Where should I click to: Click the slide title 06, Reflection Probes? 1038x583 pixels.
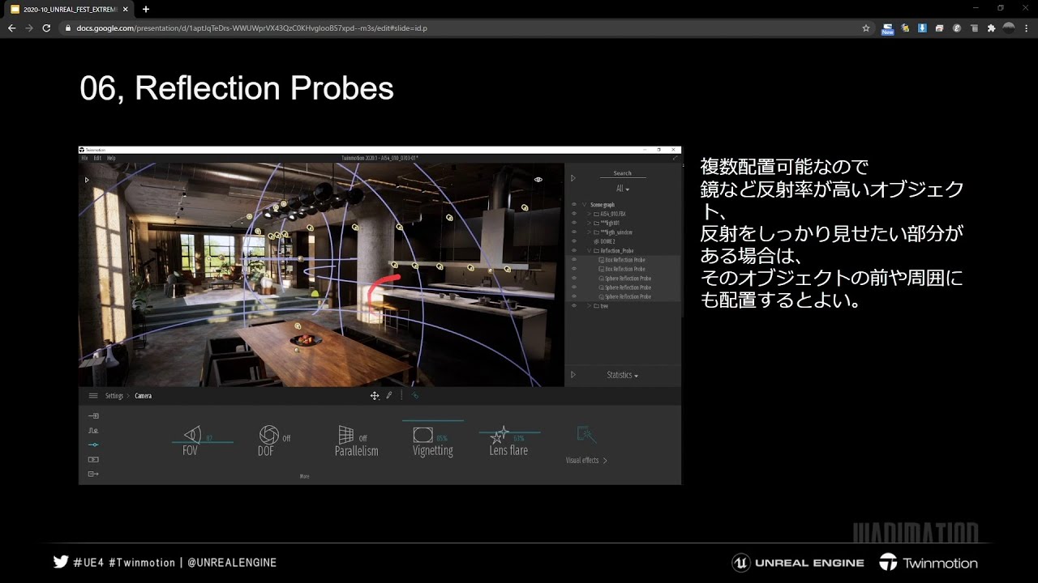click(x=237, y=88)
